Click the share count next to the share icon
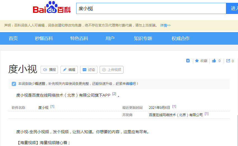Screen dimensions: 238x146 [x=233, y=61]
